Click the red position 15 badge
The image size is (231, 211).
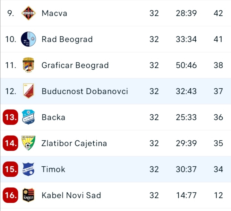[11, 169]
